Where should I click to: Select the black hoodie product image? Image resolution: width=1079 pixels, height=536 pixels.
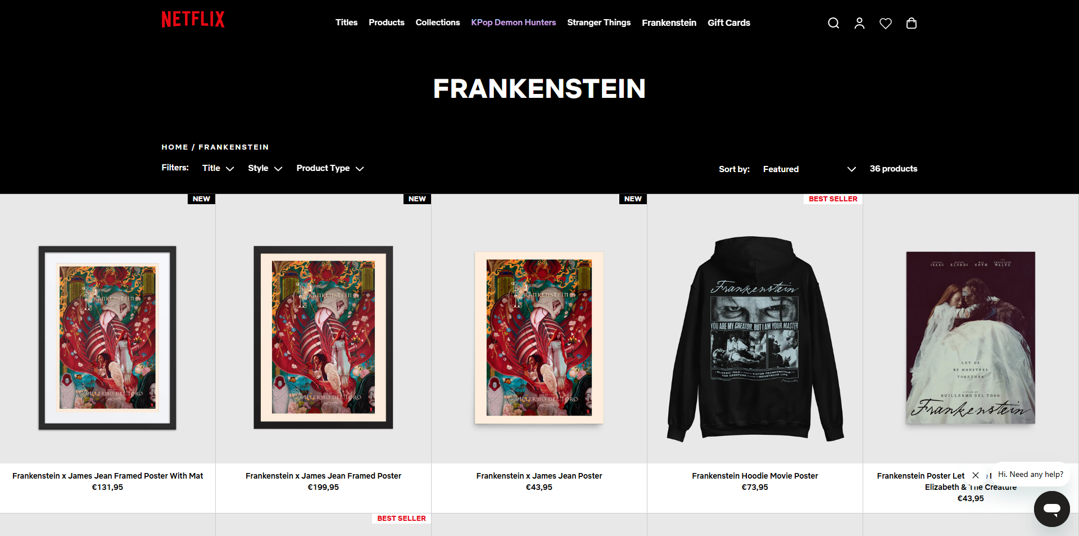[755, 337]
